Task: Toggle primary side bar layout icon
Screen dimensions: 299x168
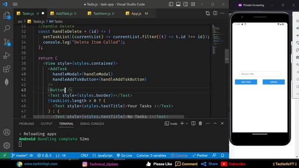Action: (x=171, y=4)
